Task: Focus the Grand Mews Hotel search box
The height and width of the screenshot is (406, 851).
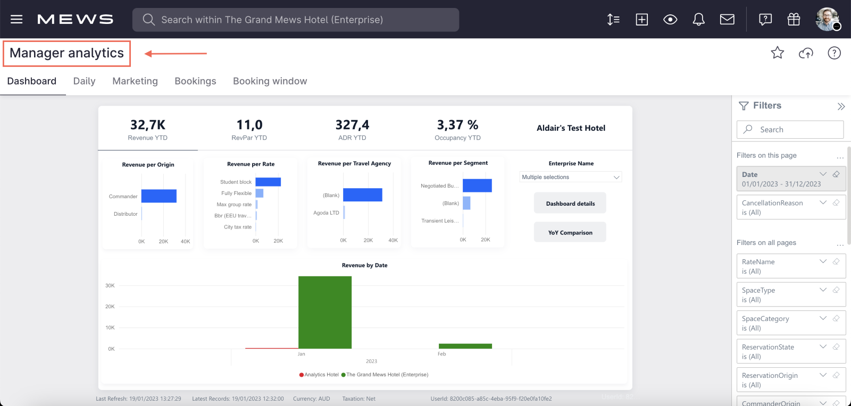Action: pos(296,20)
